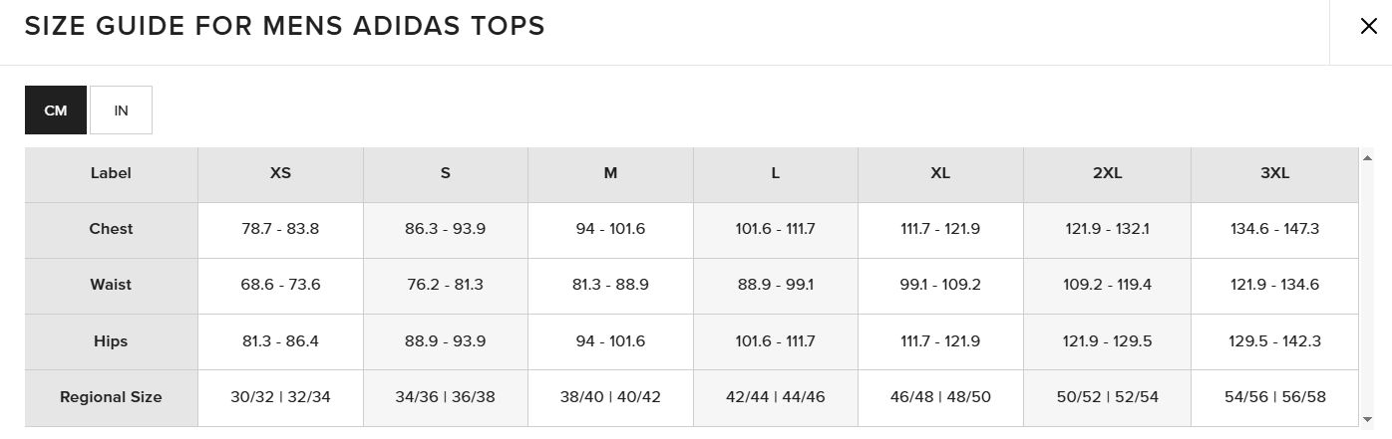Image resolution: width=1392 pixels, height=439 pixels.
Task: Select the 2XL column header
Action: [x=1107, y=173]
